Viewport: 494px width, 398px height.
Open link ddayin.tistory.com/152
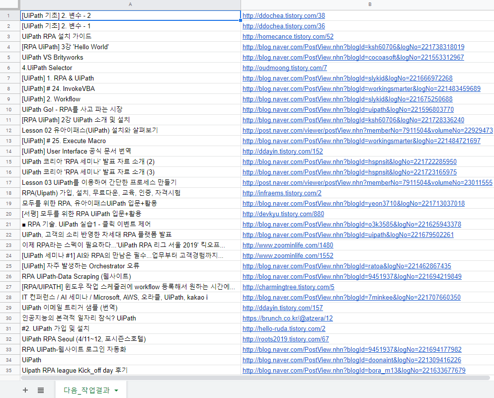click(283, 151)
